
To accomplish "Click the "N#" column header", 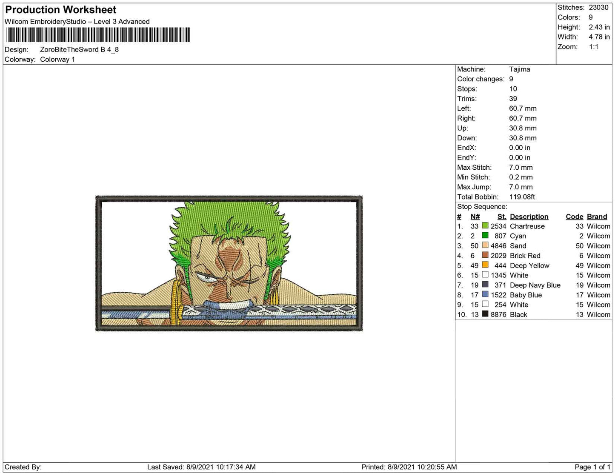I will [475, 217].
